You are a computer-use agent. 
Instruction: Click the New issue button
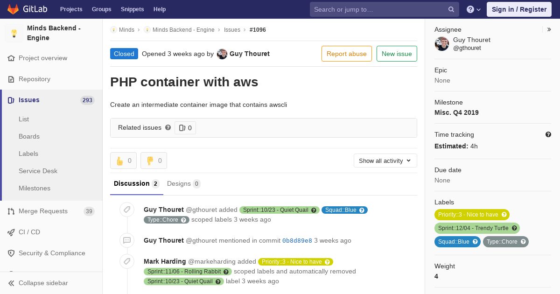click(397, 54)
